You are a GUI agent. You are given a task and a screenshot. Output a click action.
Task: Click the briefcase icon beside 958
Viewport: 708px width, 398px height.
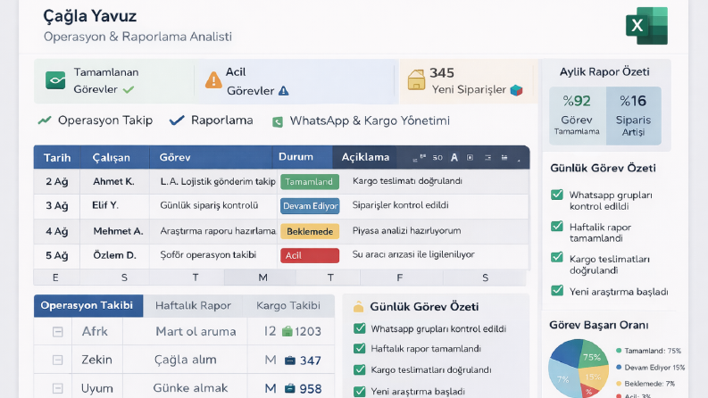[290, 388]
